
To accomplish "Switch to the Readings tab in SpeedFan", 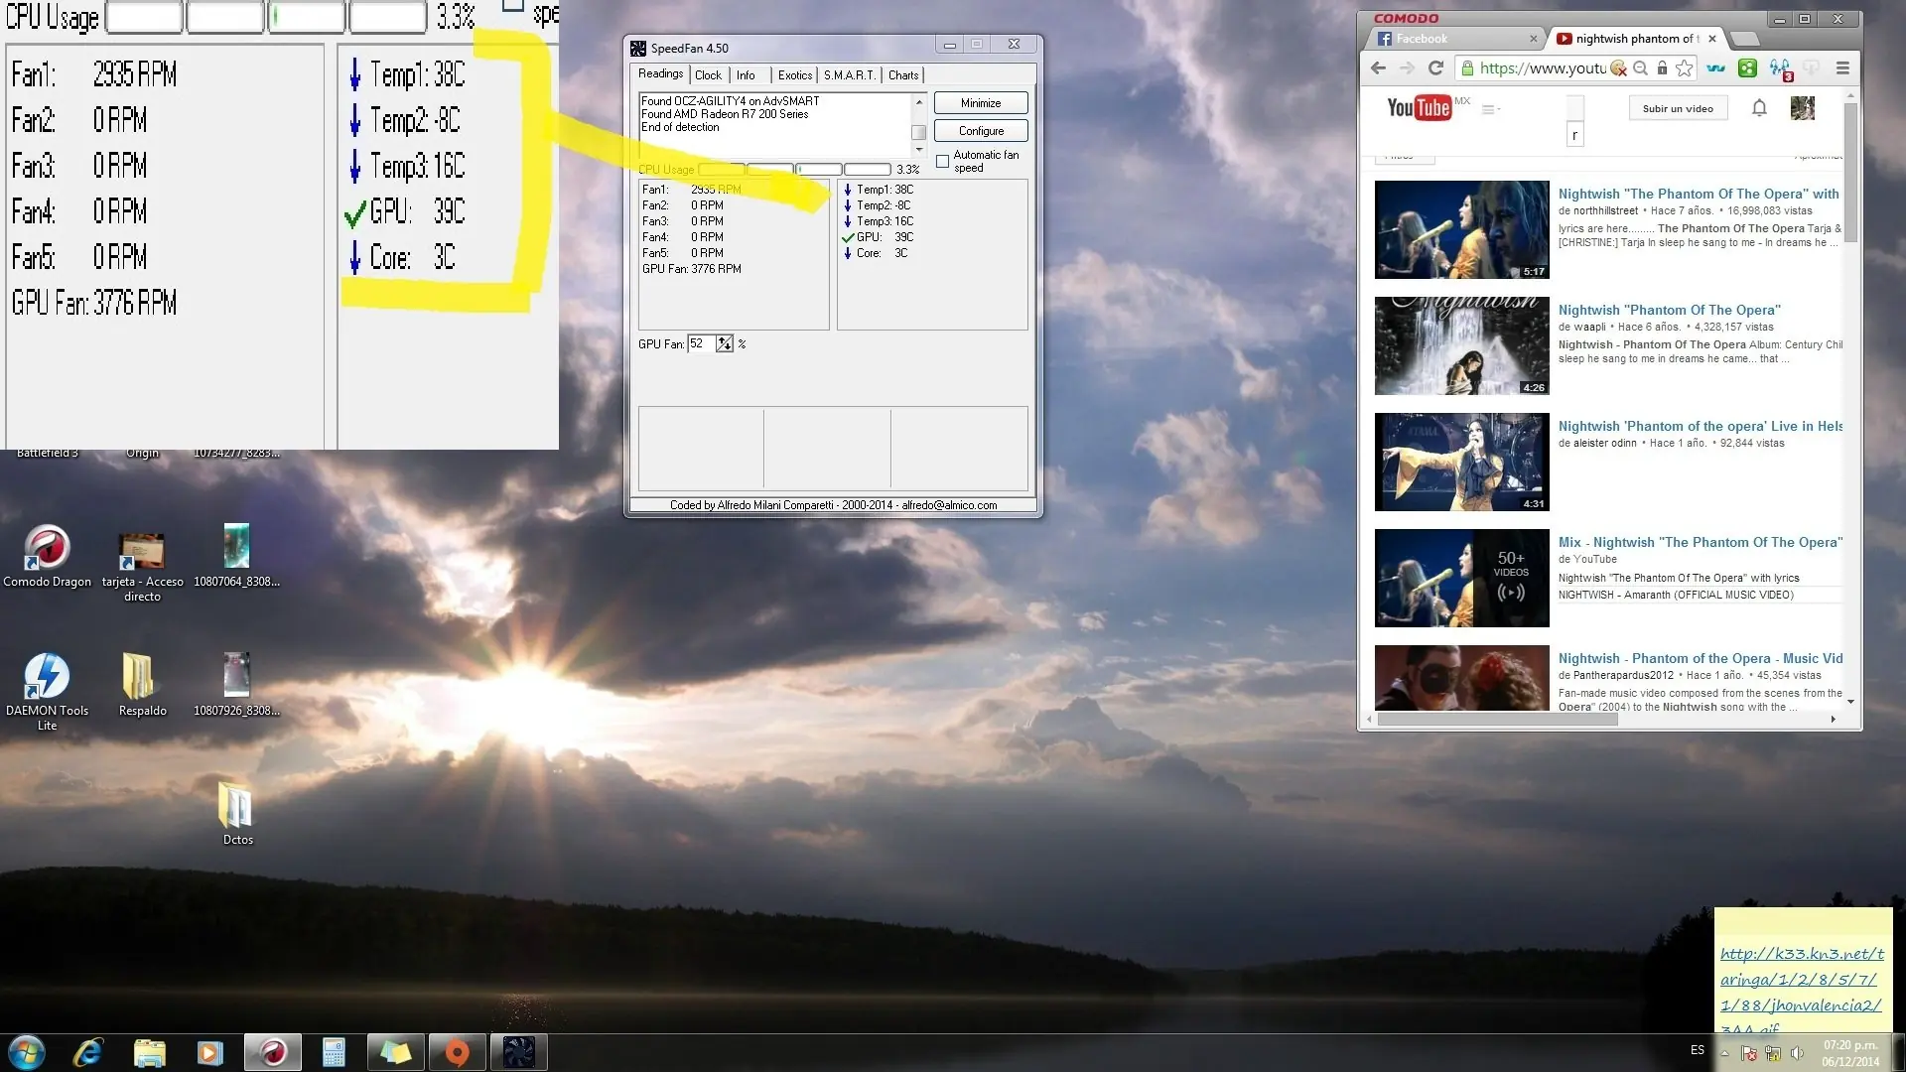I will point(660,74).
